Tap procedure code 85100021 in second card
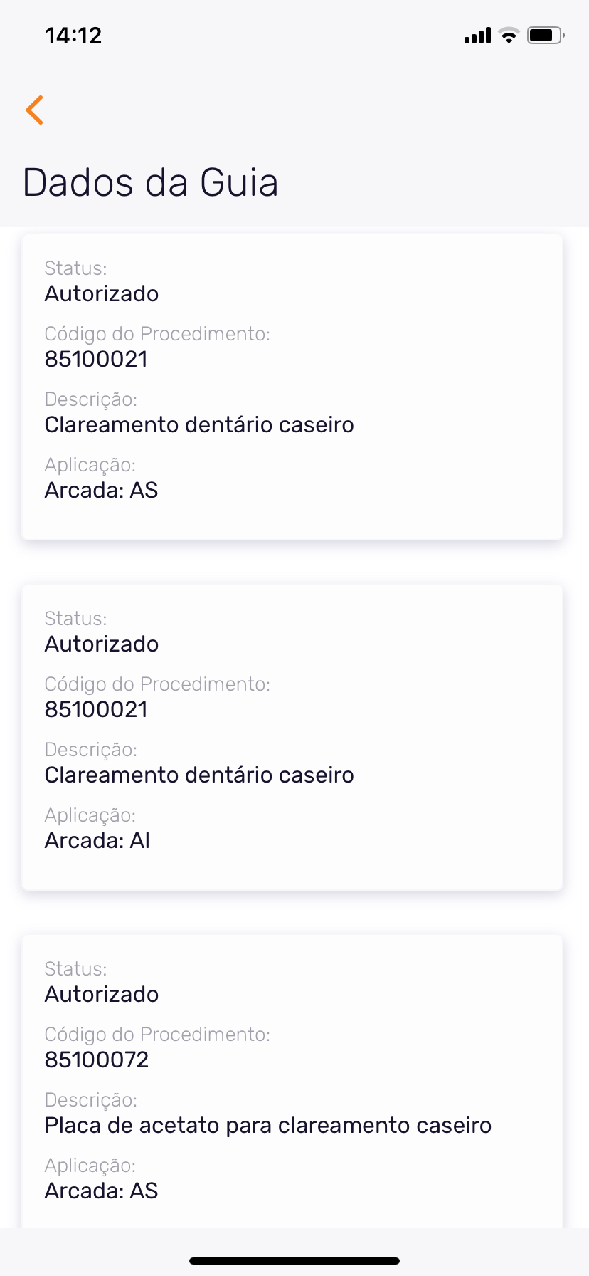Viewport: 589px width, 1276px height. click(96, 709)
